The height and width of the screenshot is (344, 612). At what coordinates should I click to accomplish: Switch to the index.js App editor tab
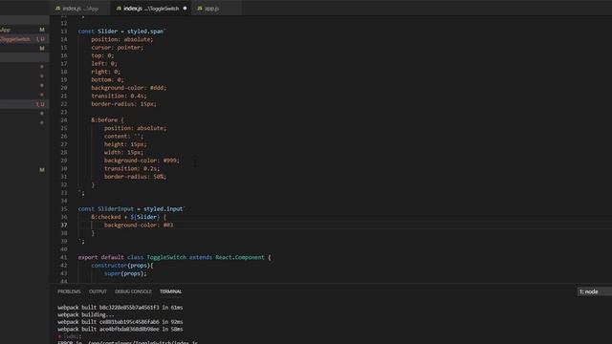pyautogui.click(x=79, y=9)
